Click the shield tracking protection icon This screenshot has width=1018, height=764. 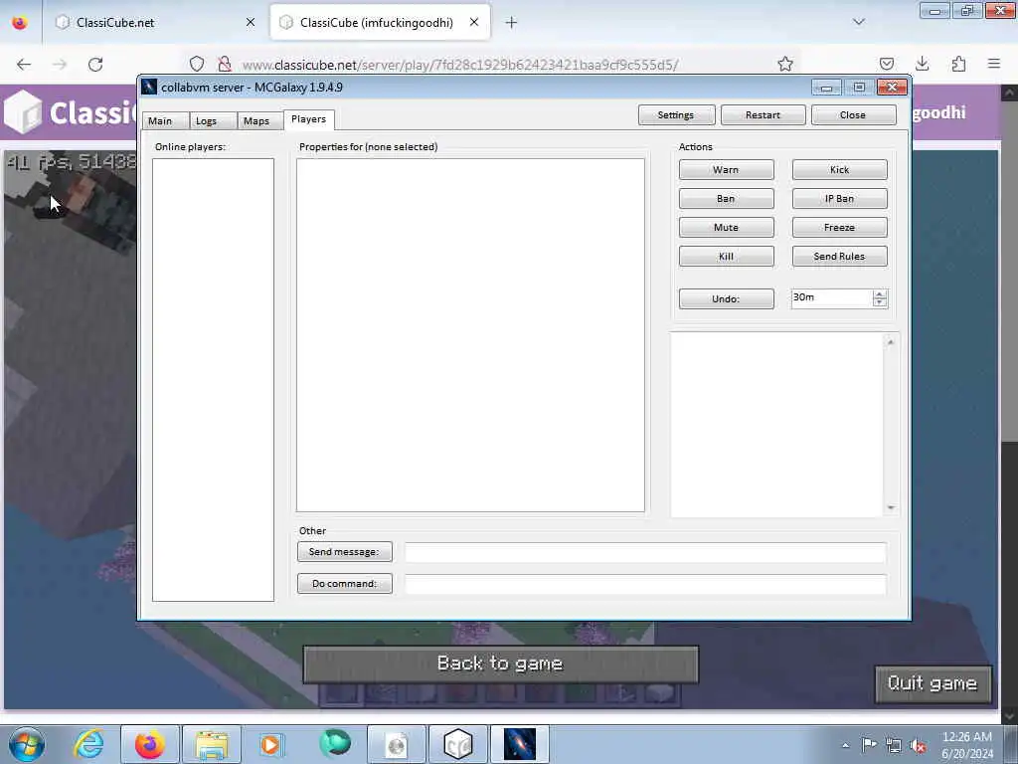point(197,64)
